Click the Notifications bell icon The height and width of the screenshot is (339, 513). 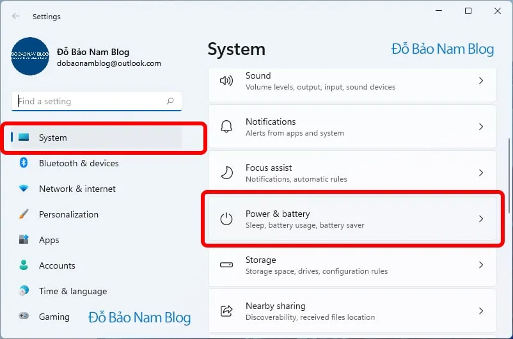(x=226, y=127)
